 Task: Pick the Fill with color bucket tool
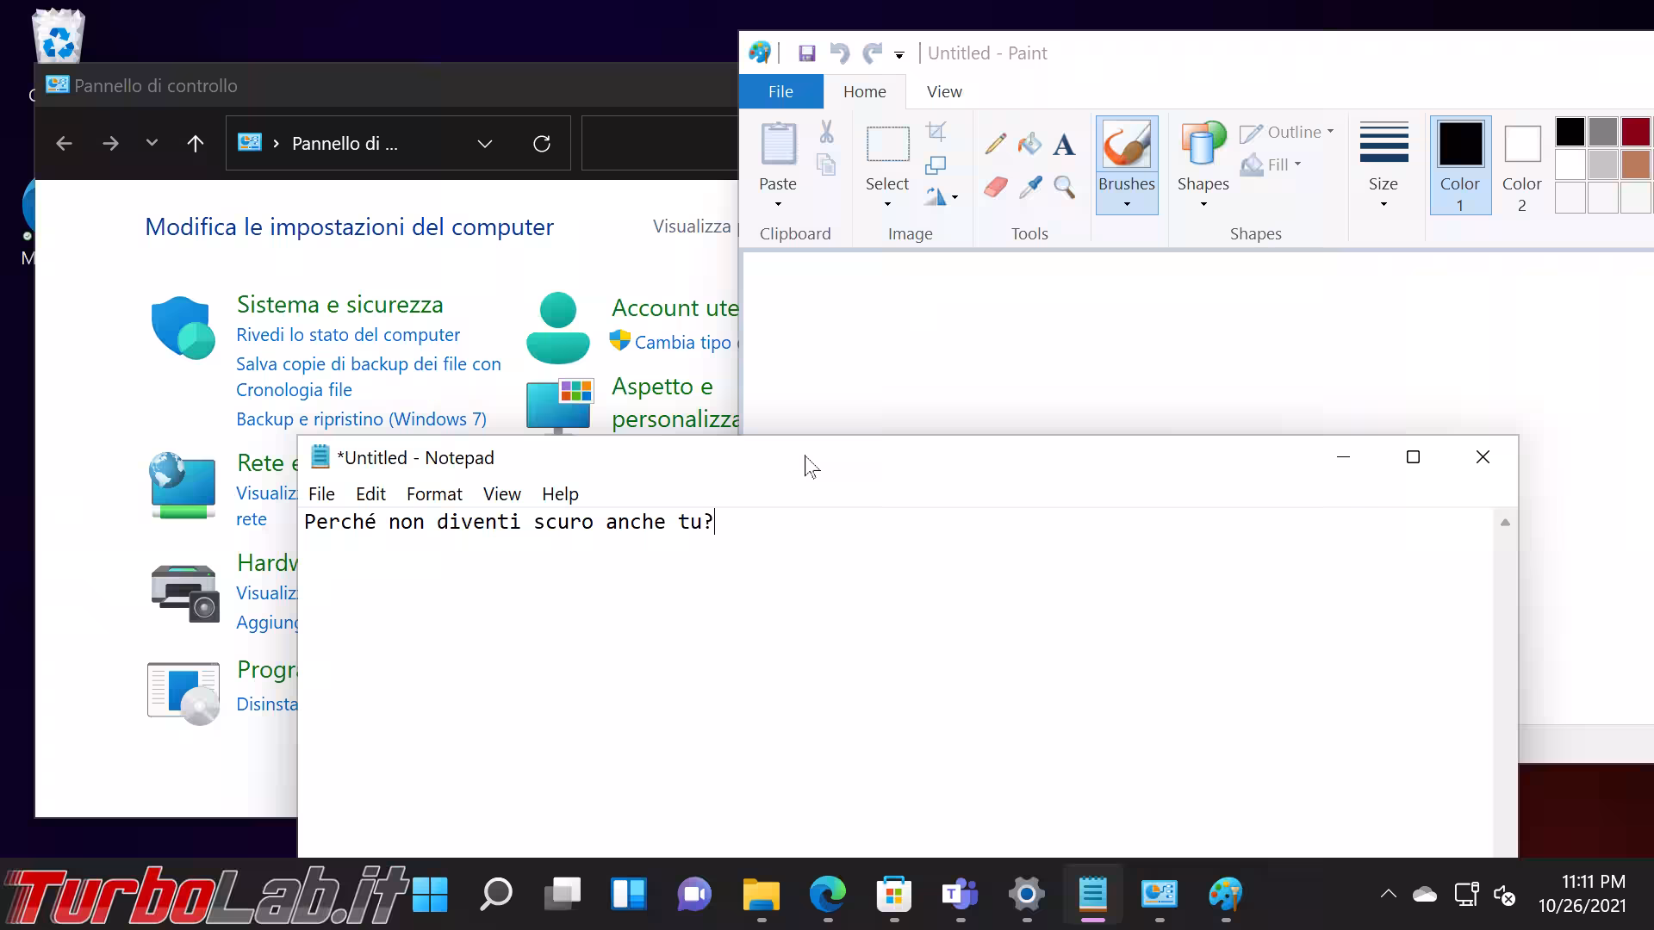1029,144
